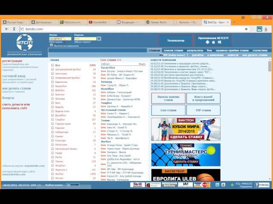Check the Волейбол checkbox
Screen dimensions: 273x204
click(52, 115)
